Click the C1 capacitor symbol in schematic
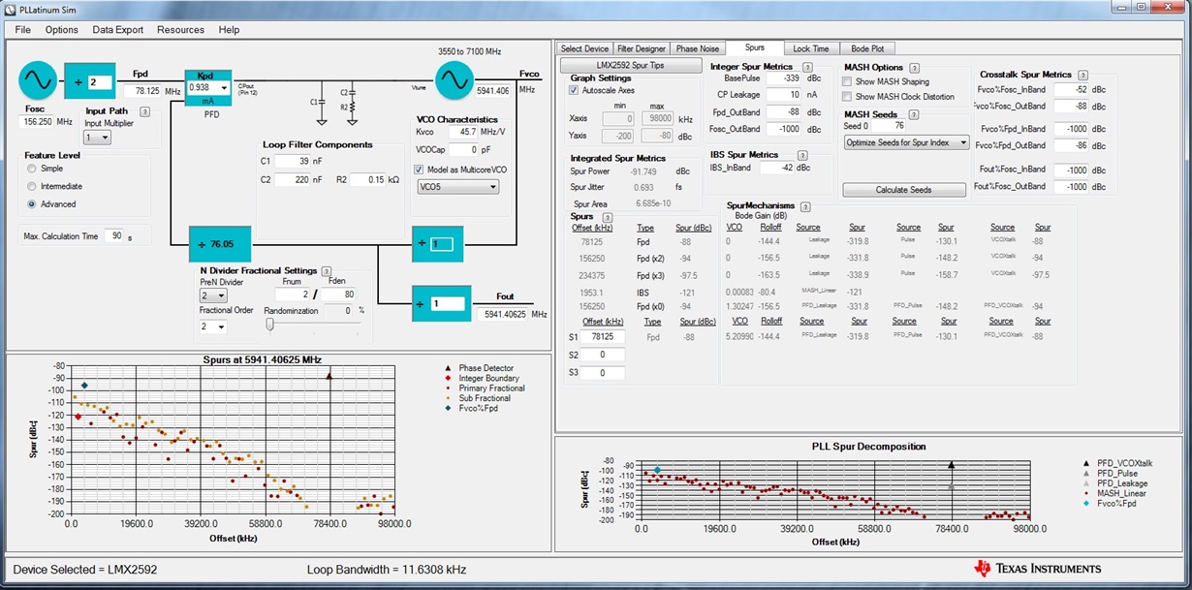 pyautogui.click(x=323, y=101)
